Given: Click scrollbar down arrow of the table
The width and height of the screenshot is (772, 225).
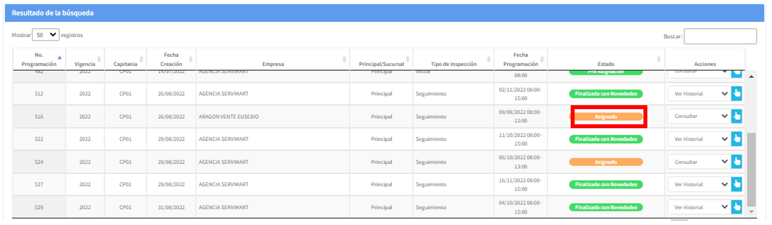Looking at the screenshot, I should (751, 211).
